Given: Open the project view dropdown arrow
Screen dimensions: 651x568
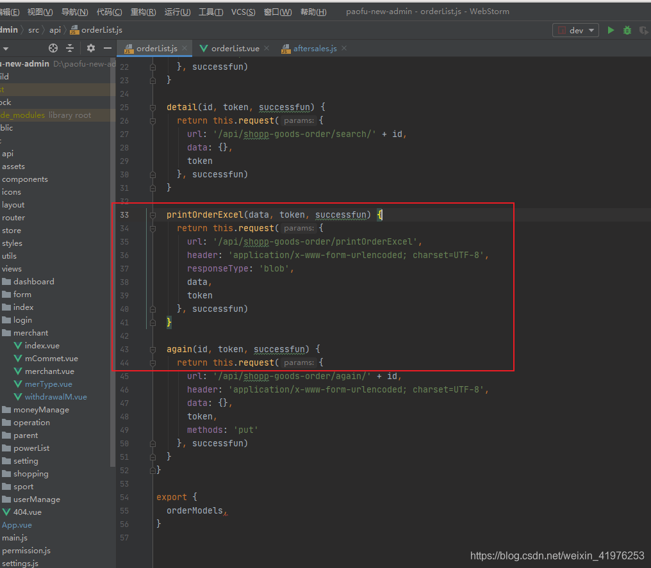Looking at the screenshot, I should tap(5, 49).
